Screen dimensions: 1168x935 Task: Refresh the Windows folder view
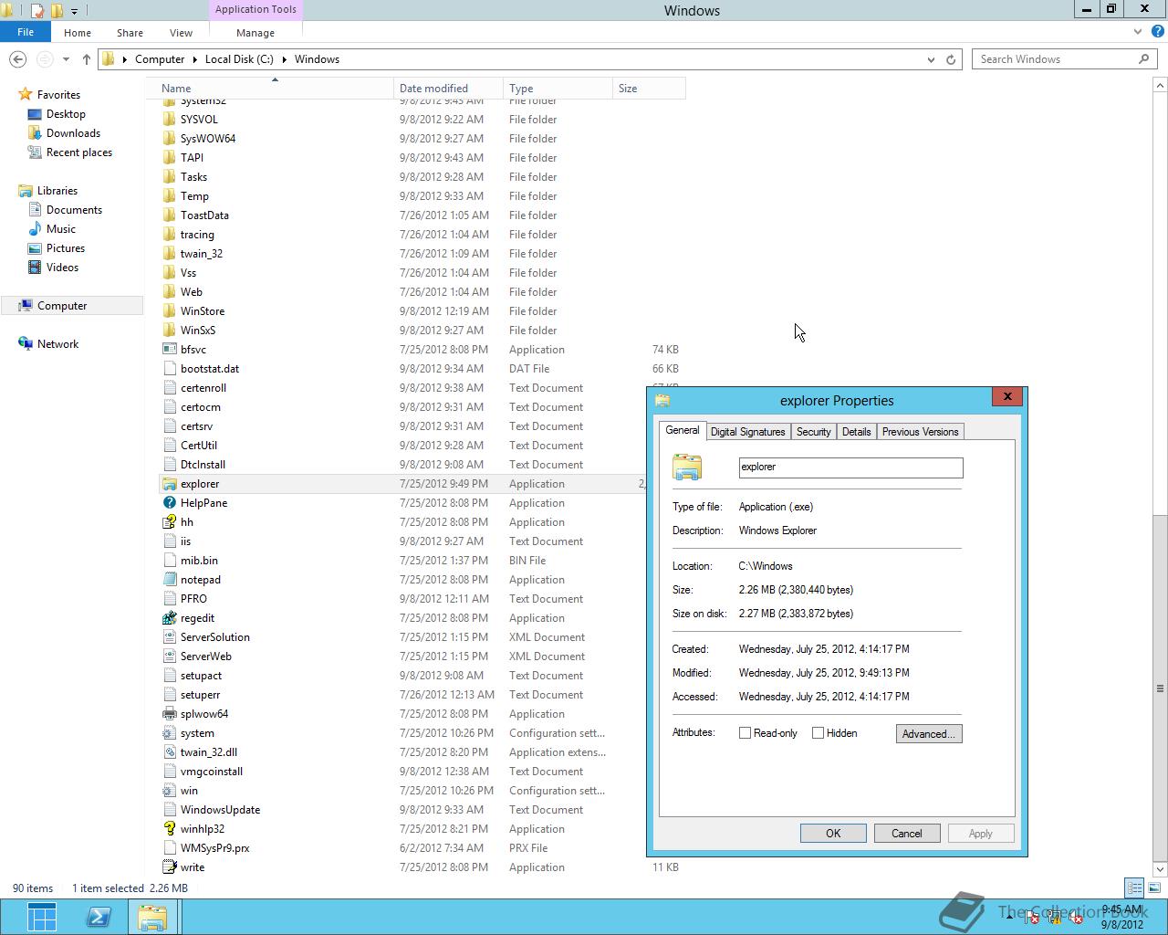[951, 59]
